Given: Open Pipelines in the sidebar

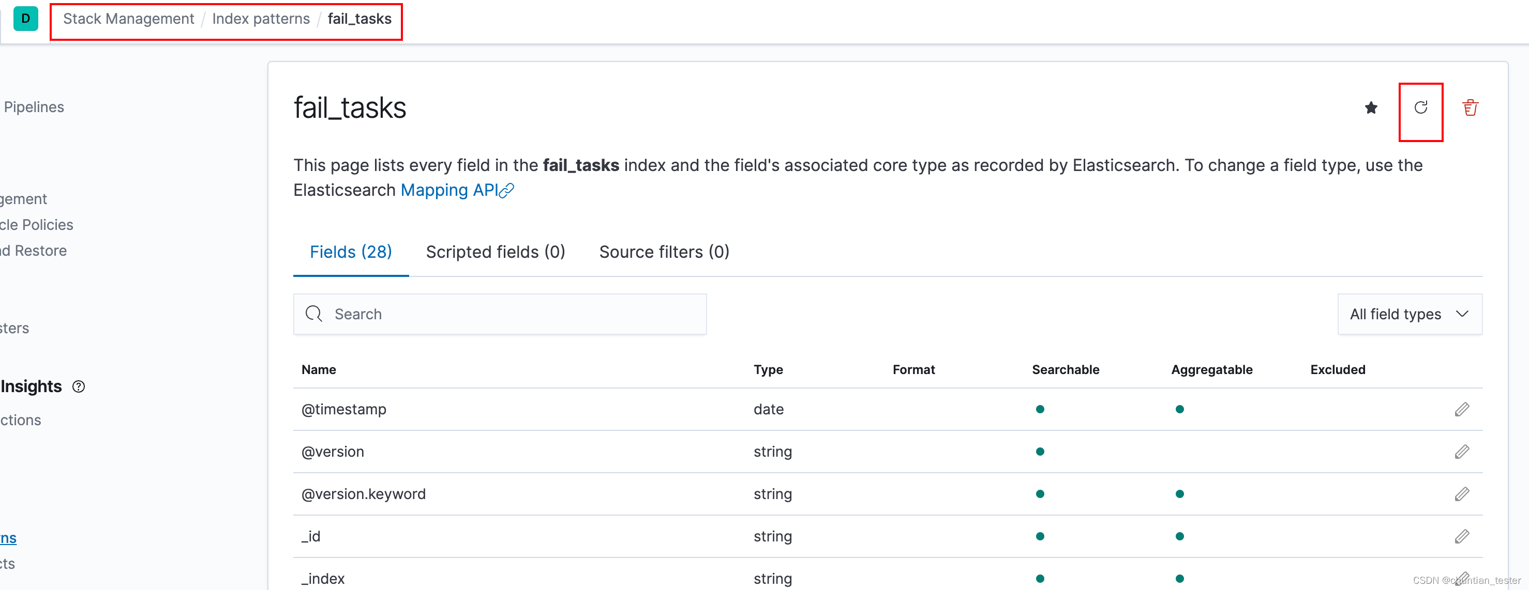Looking at the screenshot, I should [34, 107].
